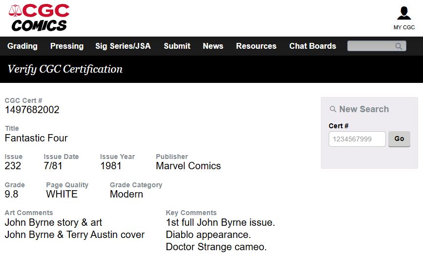Click the magnifier icon in the nav search
Viewport: 423px width, 257px height.
point(399,46)
